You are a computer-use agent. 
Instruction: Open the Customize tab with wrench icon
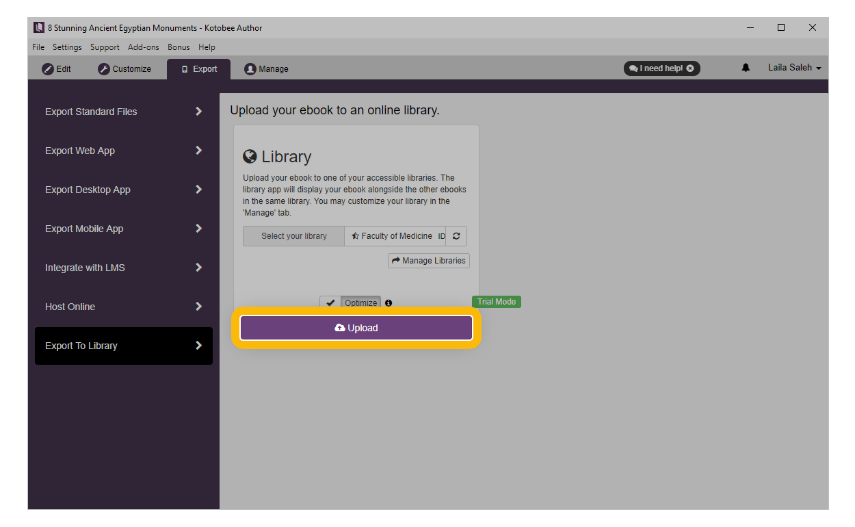pyautogui.click(x=124, y=69)
